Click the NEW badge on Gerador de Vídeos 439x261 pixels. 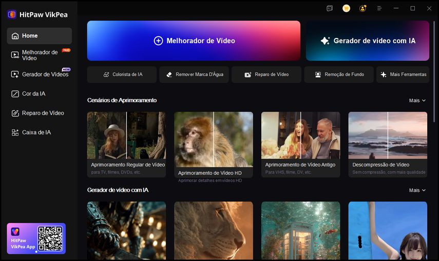66,69
